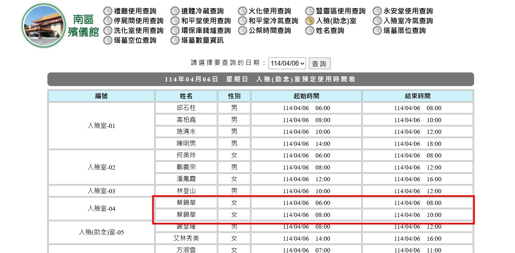Viewport: 515px width, 253px height.
Task: Select 入殮室冷氣查詢 radio button
Action: pyautogui.click(x=377, y=21)
